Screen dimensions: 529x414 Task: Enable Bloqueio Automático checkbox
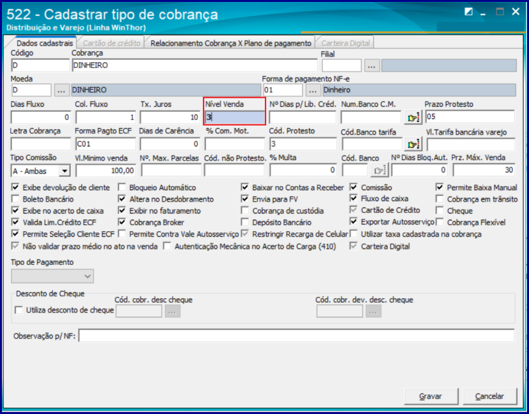click(122, 187)
